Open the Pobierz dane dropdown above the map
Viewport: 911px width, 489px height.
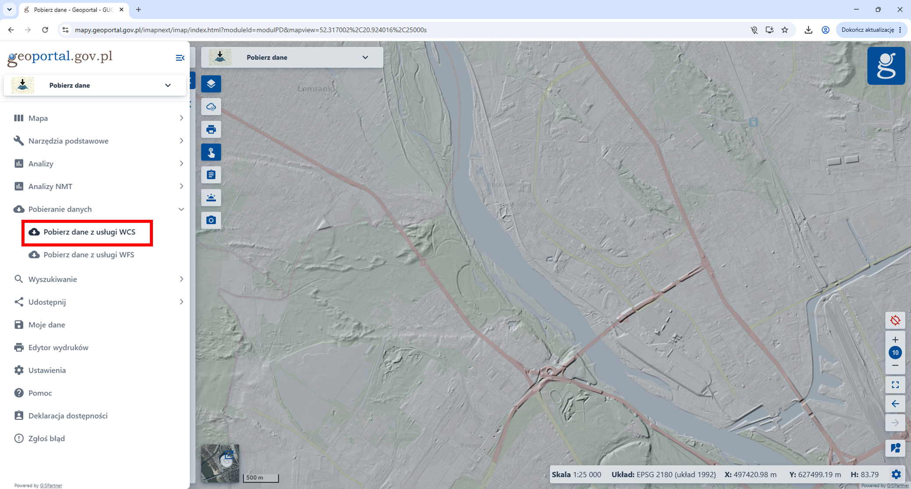click(292, 57)
